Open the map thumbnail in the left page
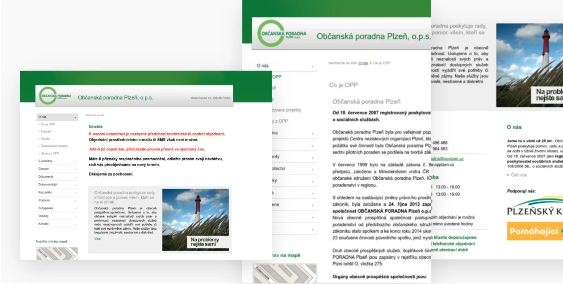The image size is (563, 284). [57, 253]
